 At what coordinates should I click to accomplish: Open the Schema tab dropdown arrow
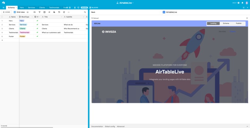[16, 7]
